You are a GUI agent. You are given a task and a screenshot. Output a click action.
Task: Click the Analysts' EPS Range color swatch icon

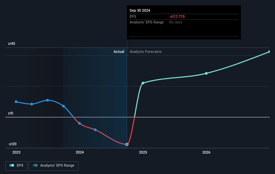(35, 165)
